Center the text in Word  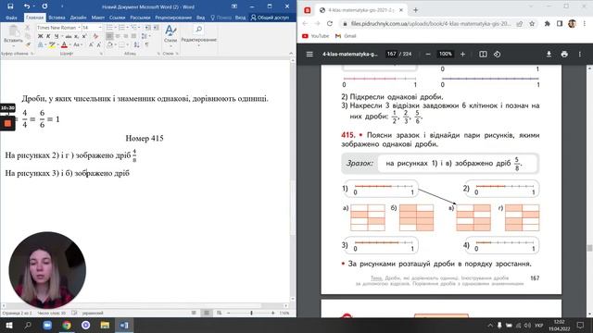tap(118, 36)
